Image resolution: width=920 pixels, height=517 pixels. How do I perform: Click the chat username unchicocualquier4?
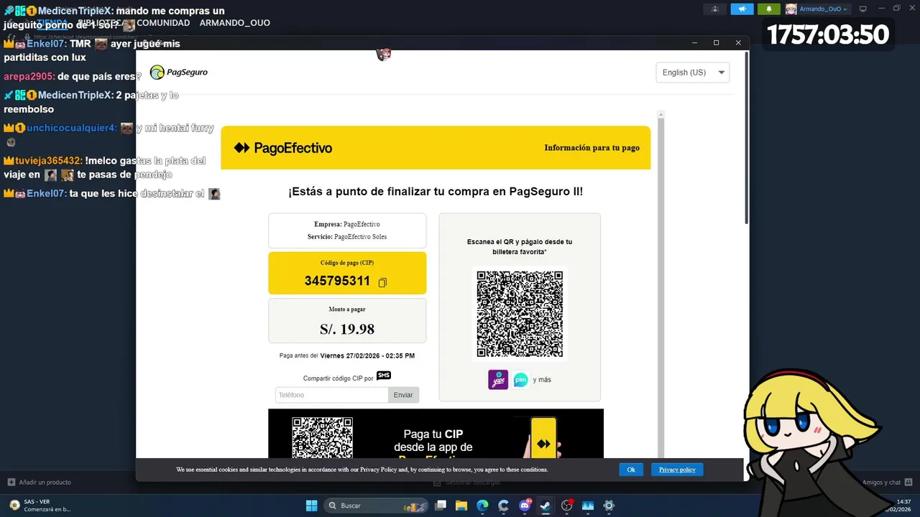(x=71, y=129)
